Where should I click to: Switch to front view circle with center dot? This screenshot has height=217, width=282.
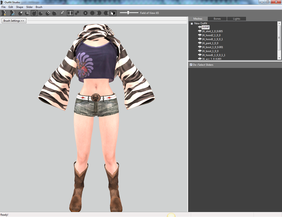click(x=85, y=13)
